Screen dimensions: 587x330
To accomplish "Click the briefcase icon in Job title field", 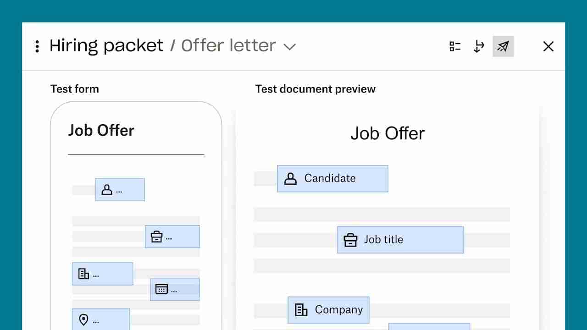I will click(x=350, y=240).
